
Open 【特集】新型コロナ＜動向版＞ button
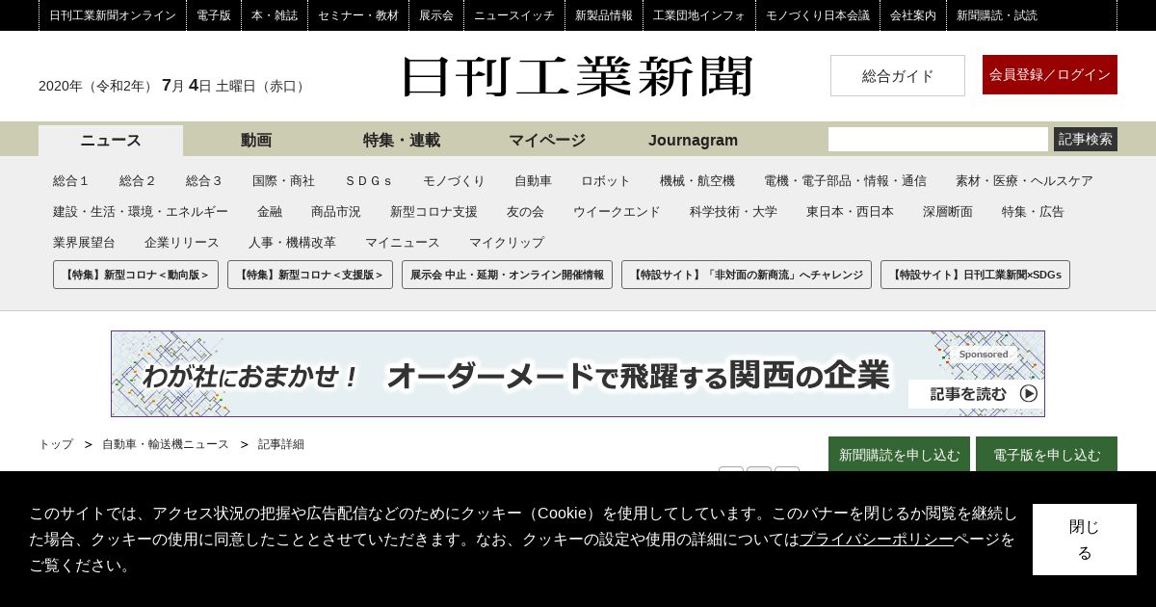(x=136, y=275)
